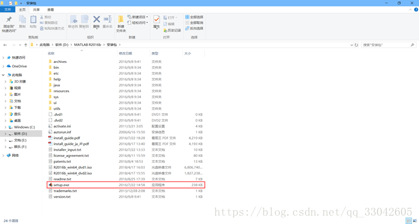This screenshot has width=419, height=224.
Task: Switch to the 主页 (Home) ribbon tab
Action: coord(22,10)
